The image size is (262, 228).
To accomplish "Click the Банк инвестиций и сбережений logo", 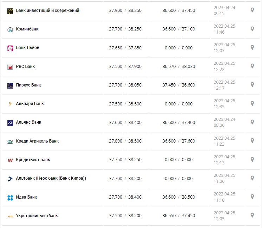I will pyautogui.click(x=10, y=11).
